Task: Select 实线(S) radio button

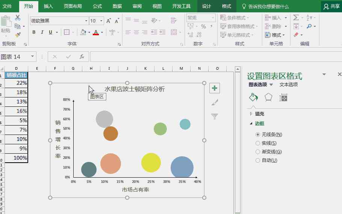Action: pos(258,143)
